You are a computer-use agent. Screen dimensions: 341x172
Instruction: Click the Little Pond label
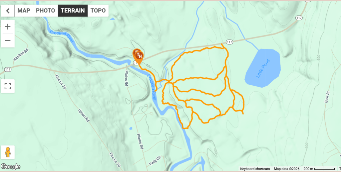click(x=263, y=68)
